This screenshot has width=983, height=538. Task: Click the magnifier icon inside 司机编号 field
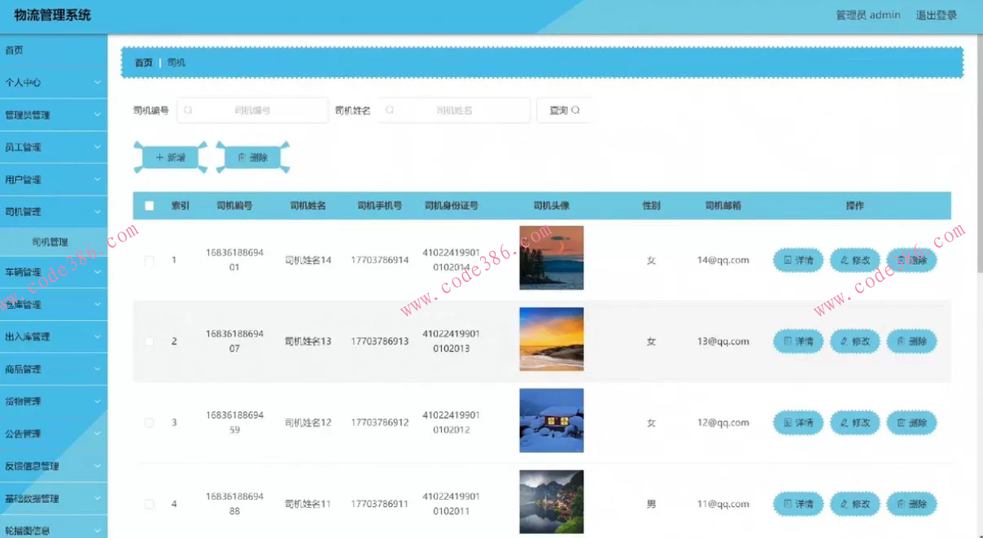click(x=188, y=110)
